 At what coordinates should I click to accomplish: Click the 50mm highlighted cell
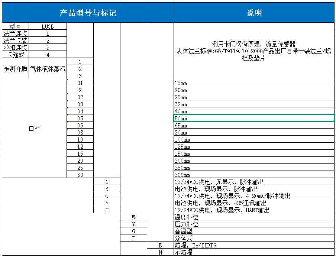223,118
